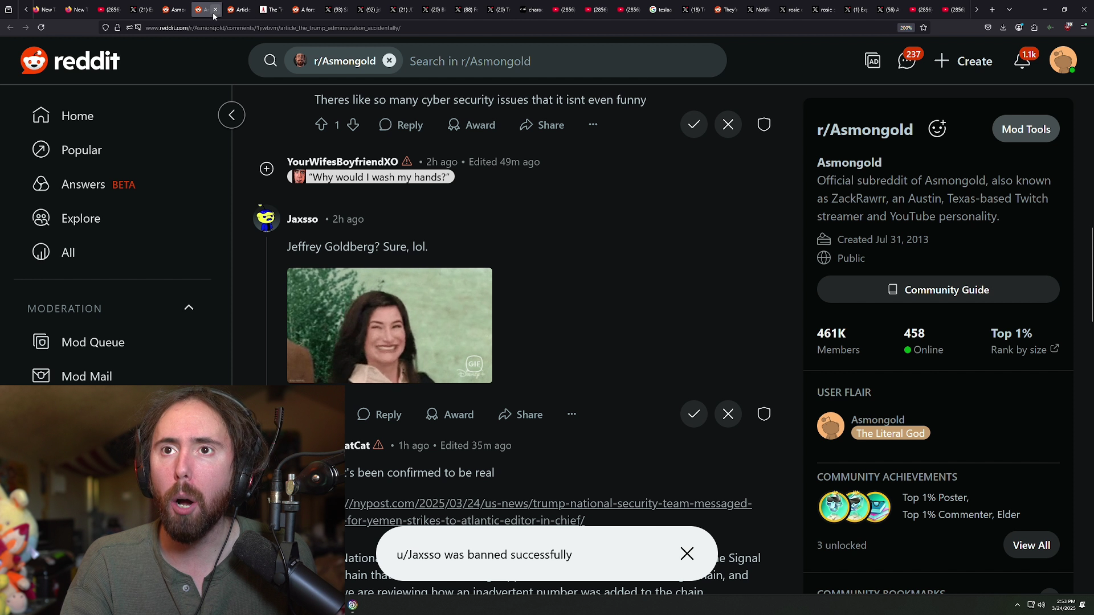
Task: Open the GIF in Jaxsso's comment
Action: 390,325
